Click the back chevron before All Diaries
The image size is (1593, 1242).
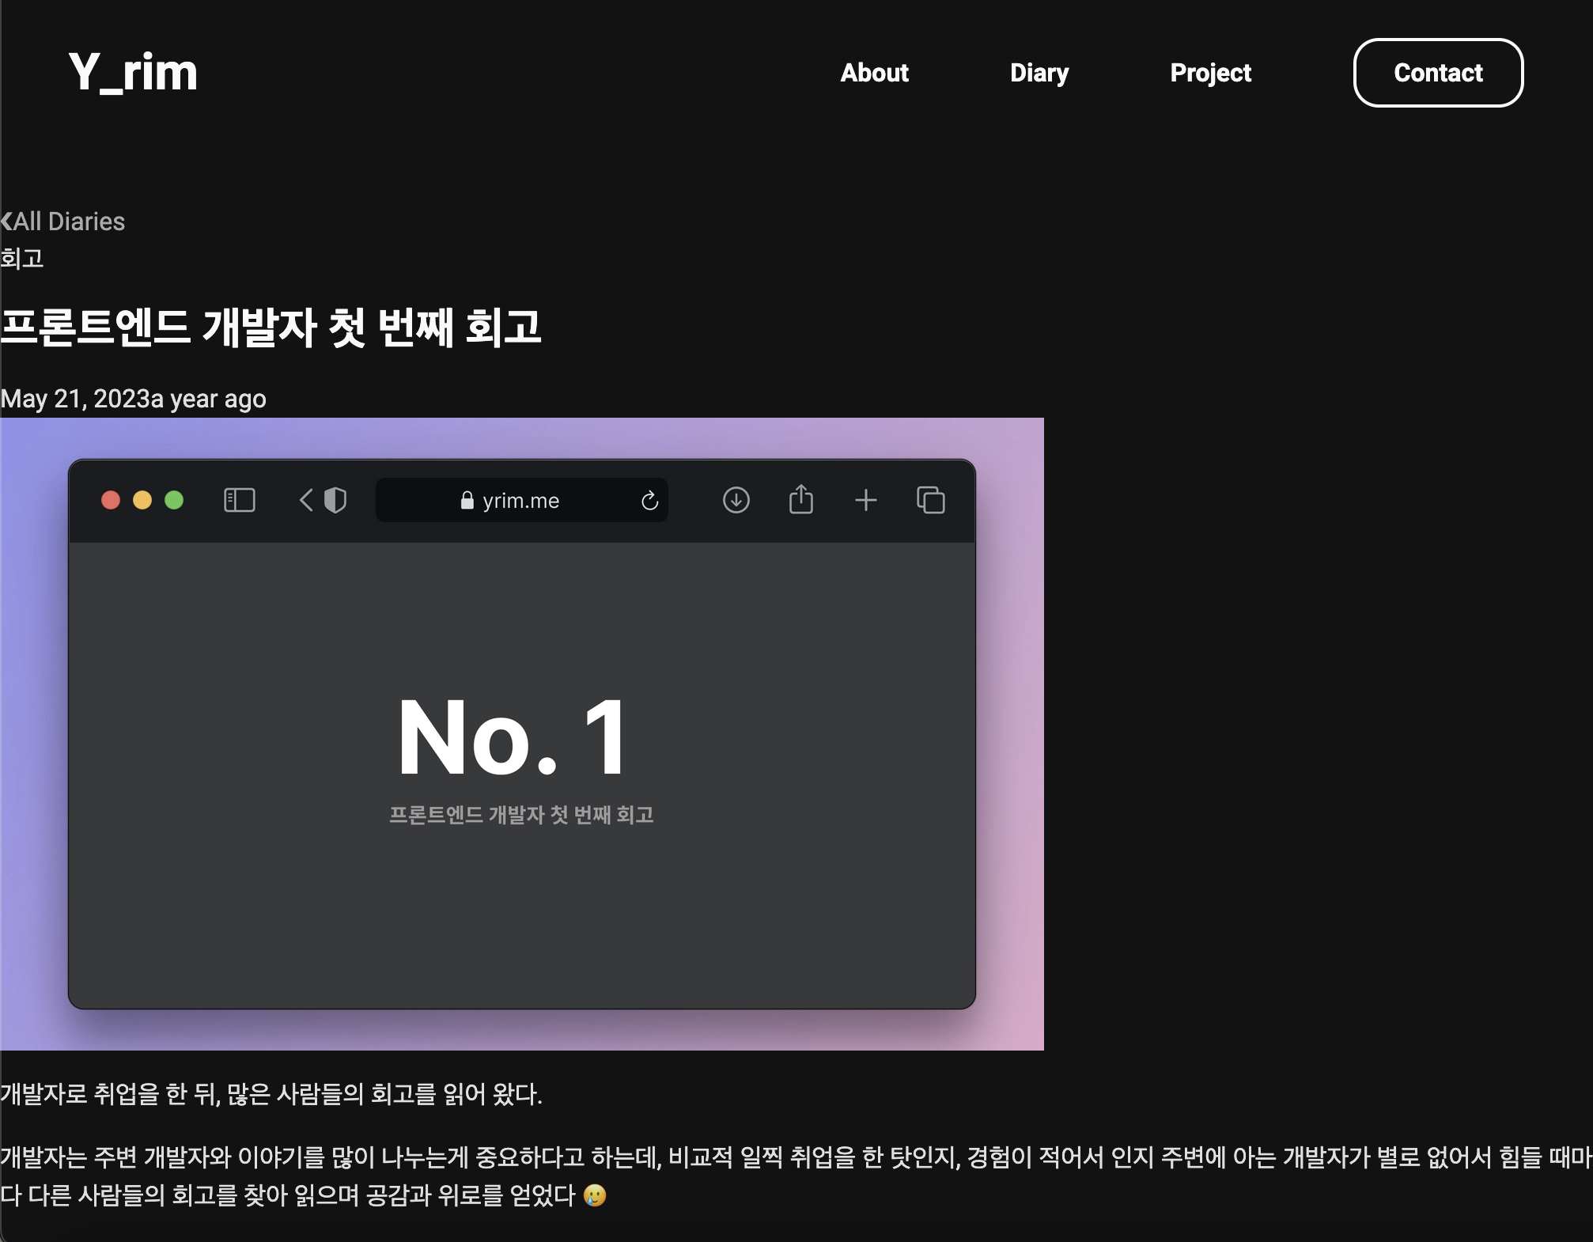(x=6, y=222)
